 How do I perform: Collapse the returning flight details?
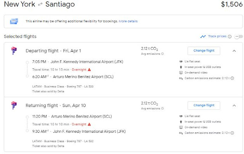[x=234, y=105]
